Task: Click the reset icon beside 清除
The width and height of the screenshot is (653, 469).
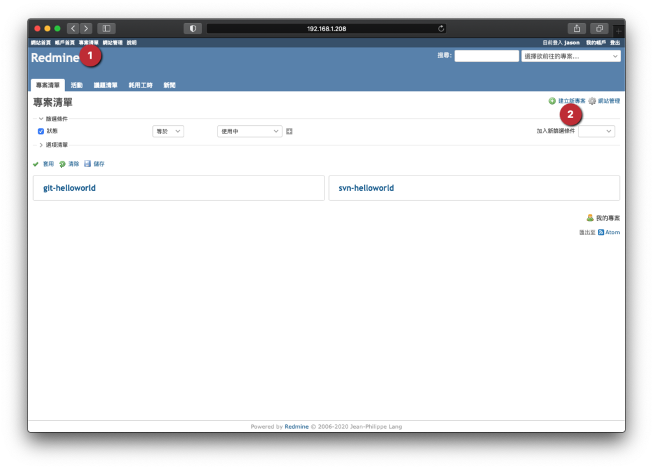Action: point(62,164)
